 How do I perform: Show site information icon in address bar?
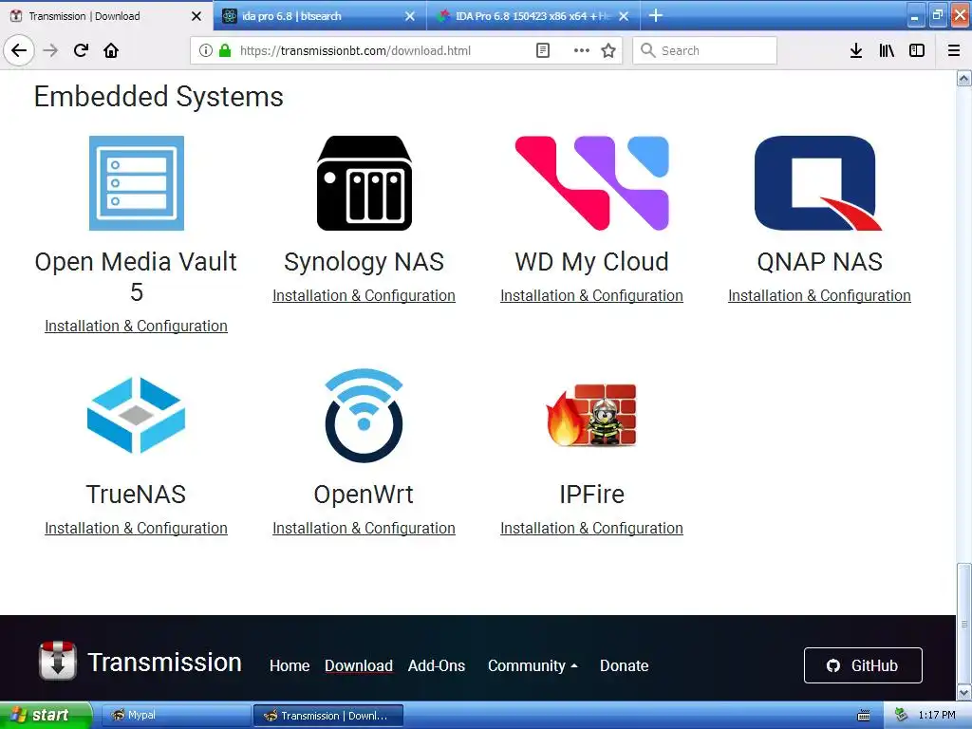tap(206, 51)
